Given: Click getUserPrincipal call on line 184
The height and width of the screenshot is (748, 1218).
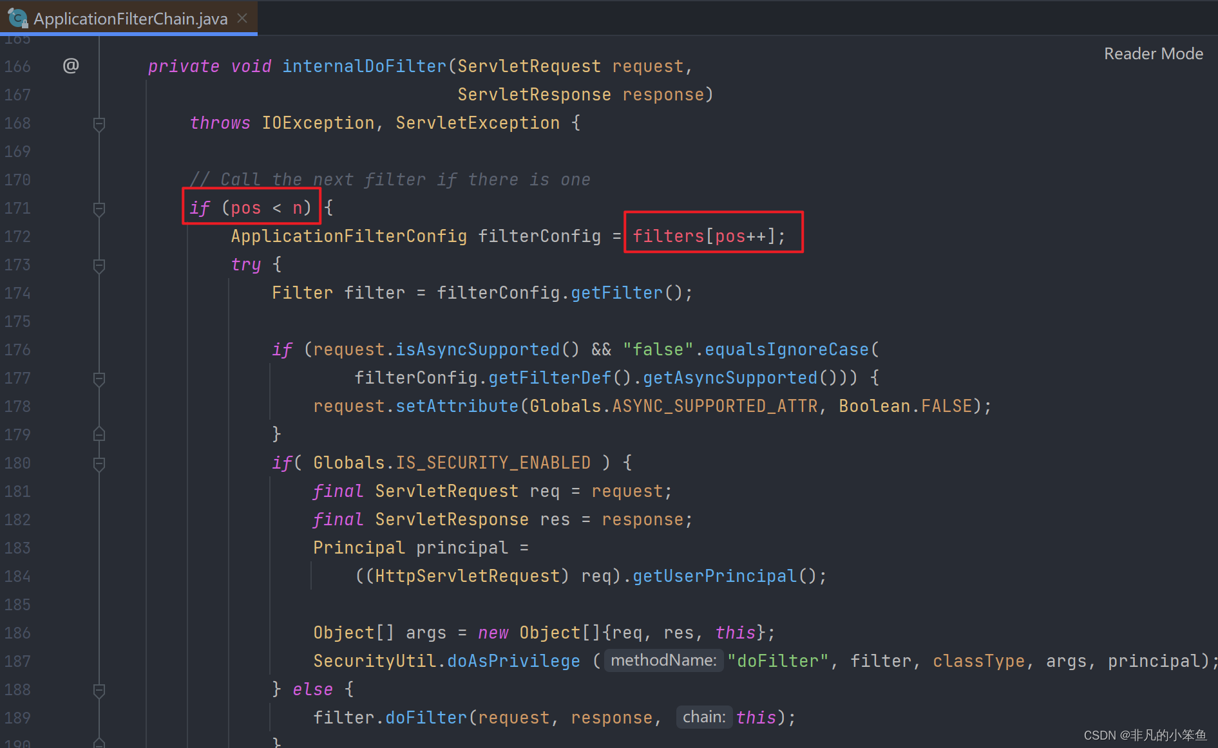Looking at the screenshot, I should (x=714, y=576).
